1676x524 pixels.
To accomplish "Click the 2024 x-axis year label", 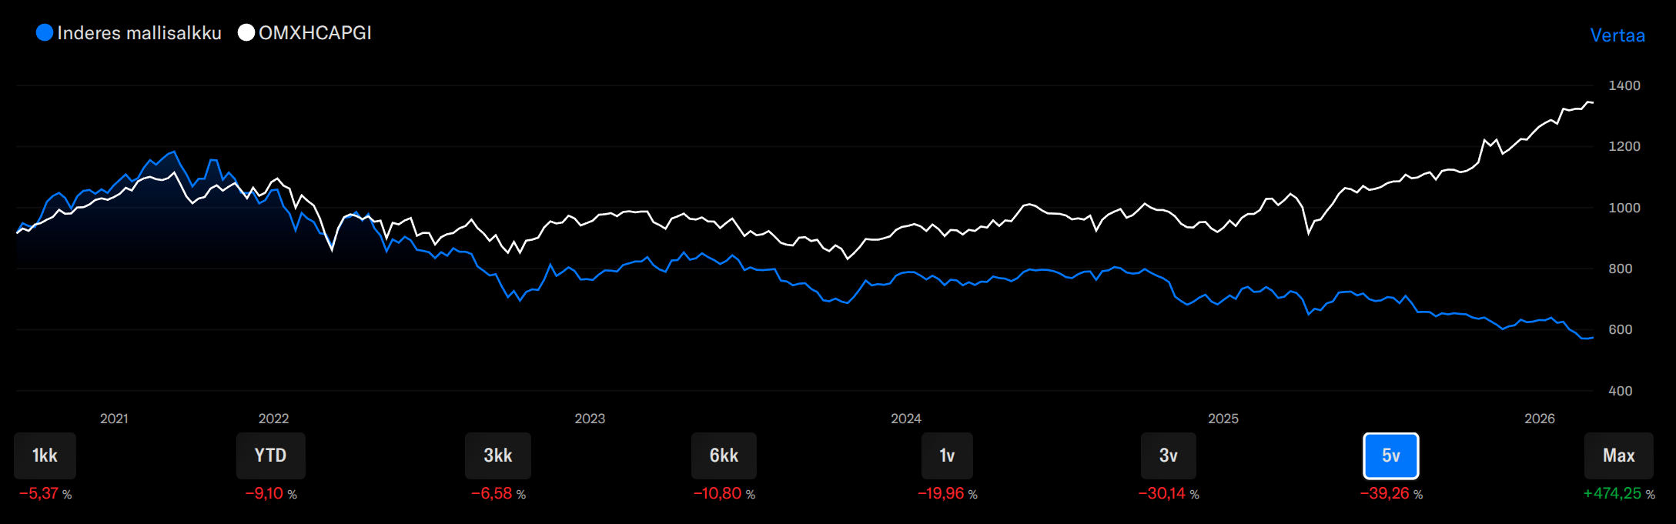I will (x=906, y=419).
